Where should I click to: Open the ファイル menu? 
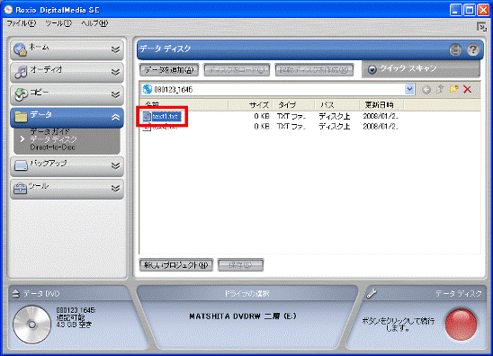pos(22,23)
